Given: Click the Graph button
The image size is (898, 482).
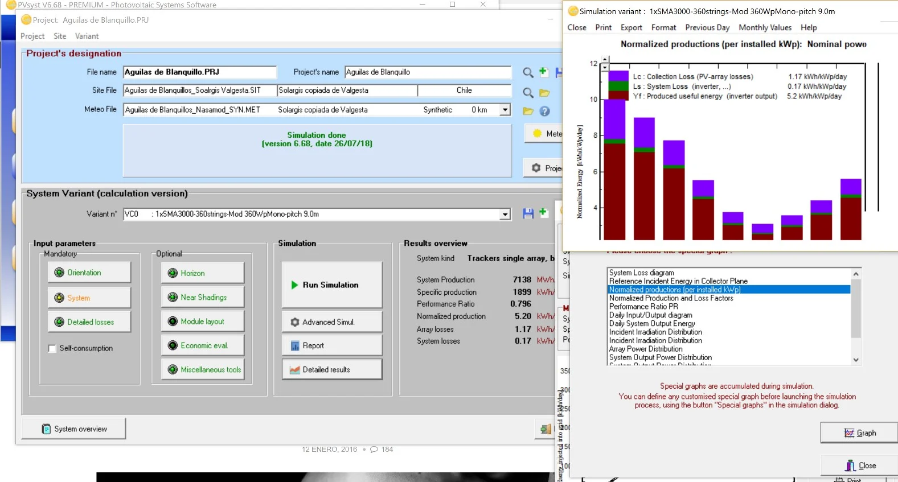Looking at the screenshot, I should tap(859, 433).
